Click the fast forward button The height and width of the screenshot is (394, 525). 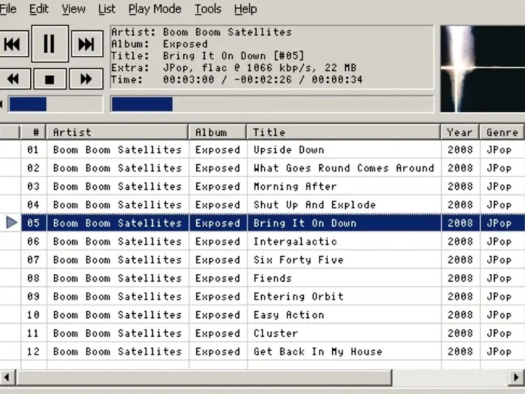tap(86, 79)
